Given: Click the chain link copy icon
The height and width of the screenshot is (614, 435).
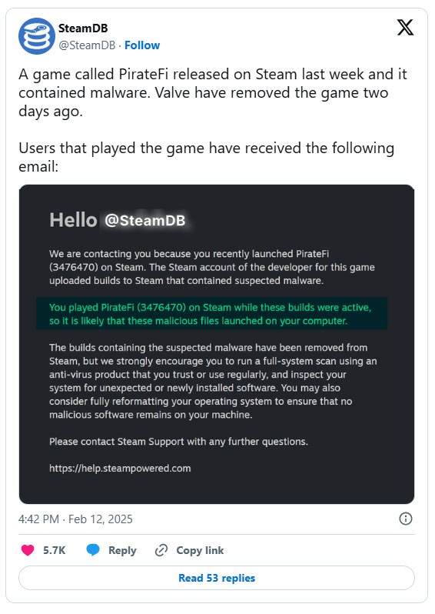Looking at the screenshot, I should coord(161,550).
